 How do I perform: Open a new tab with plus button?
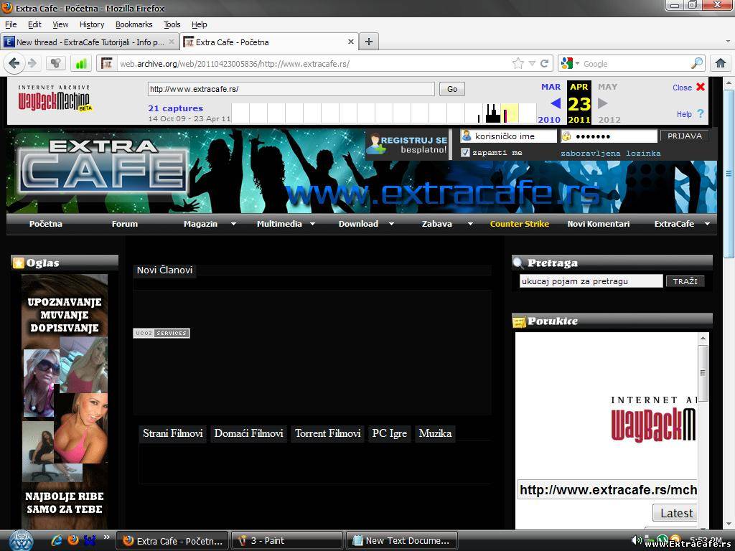(369, 42)
